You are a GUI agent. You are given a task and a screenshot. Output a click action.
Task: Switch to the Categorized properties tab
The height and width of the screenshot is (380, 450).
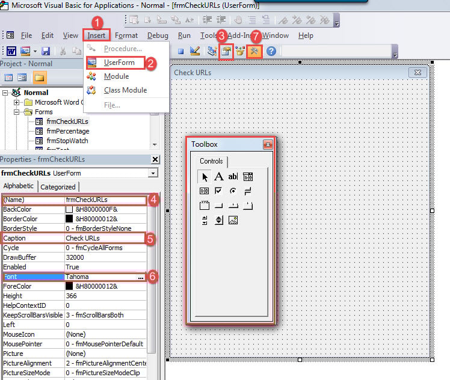coord(58,187)
